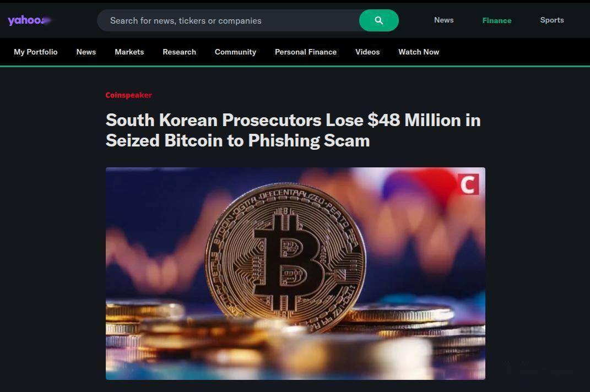Open the Markets menu
The height and width of the screenshot is (392, 590).
(x=129, y=52)
